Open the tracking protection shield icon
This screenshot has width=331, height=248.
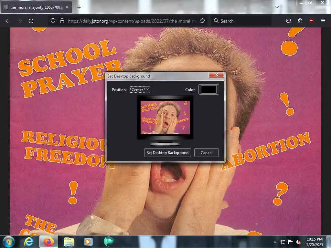point(53,21)
